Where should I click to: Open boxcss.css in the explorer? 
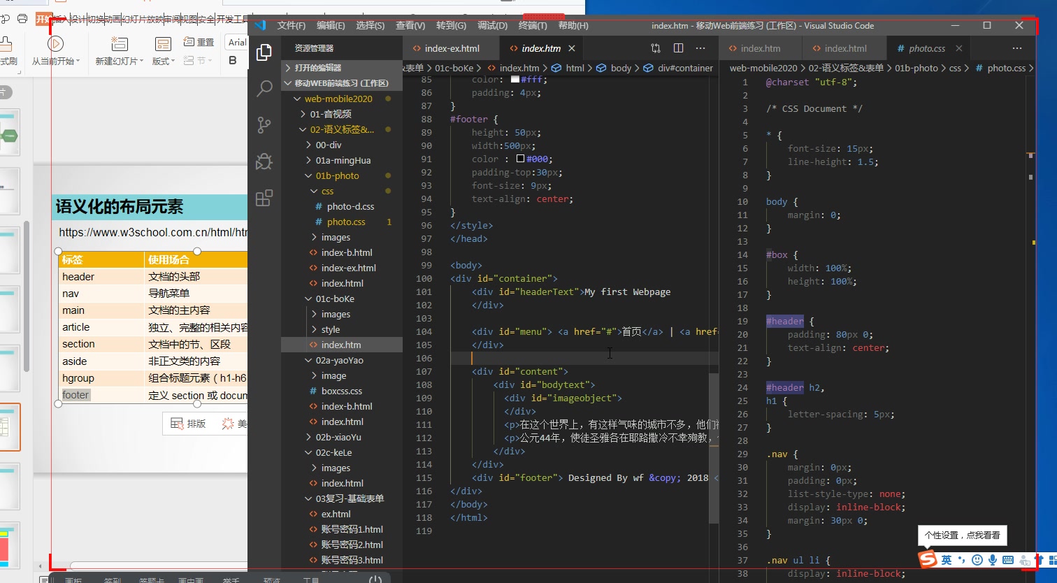pos(342,391)
